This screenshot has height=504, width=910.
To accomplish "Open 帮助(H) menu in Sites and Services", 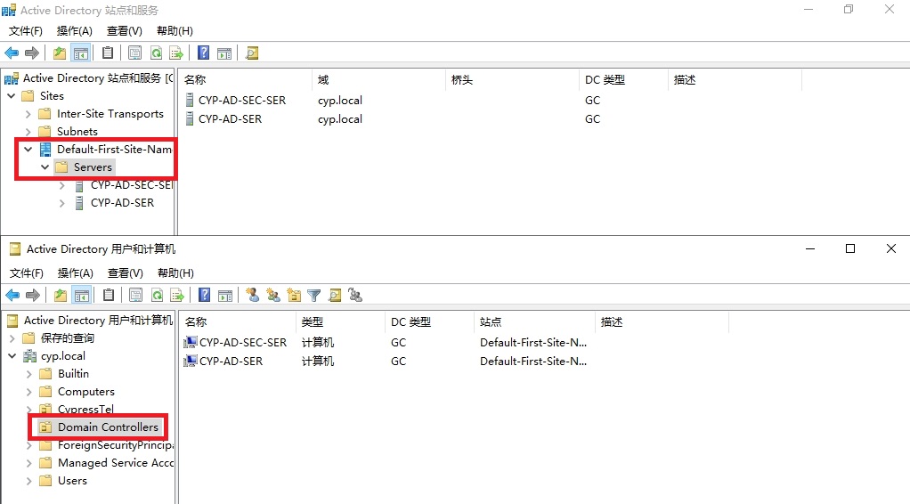I will point(175,31).
